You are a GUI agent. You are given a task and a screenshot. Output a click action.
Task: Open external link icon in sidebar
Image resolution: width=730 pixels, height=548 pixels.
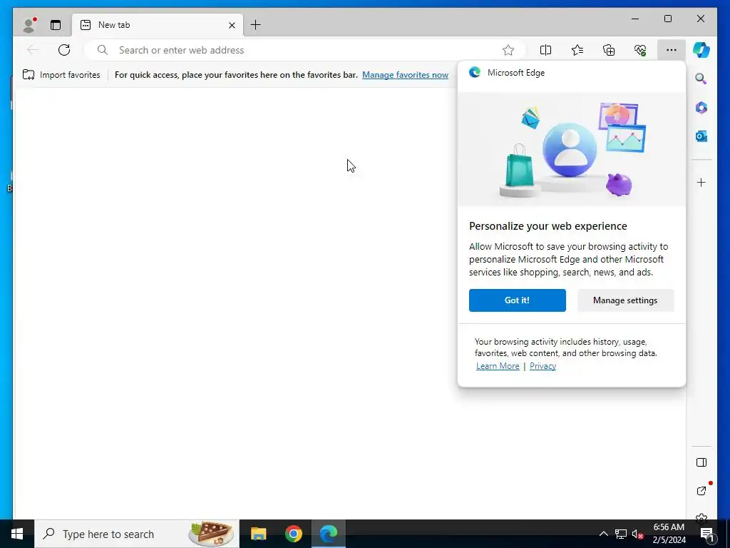tap(701, 491)
